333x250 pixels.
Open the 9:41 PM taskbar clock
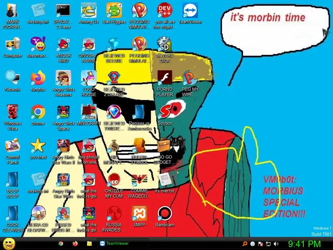coord(304,244)
